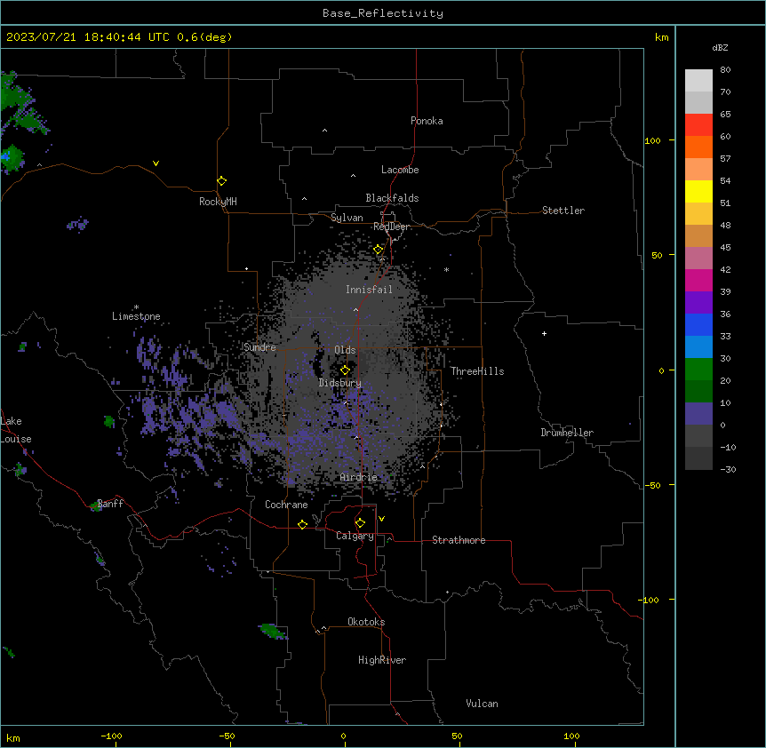Screen dimensions: 766x748
Task: Click the Banff label
Action: (110, 504)
